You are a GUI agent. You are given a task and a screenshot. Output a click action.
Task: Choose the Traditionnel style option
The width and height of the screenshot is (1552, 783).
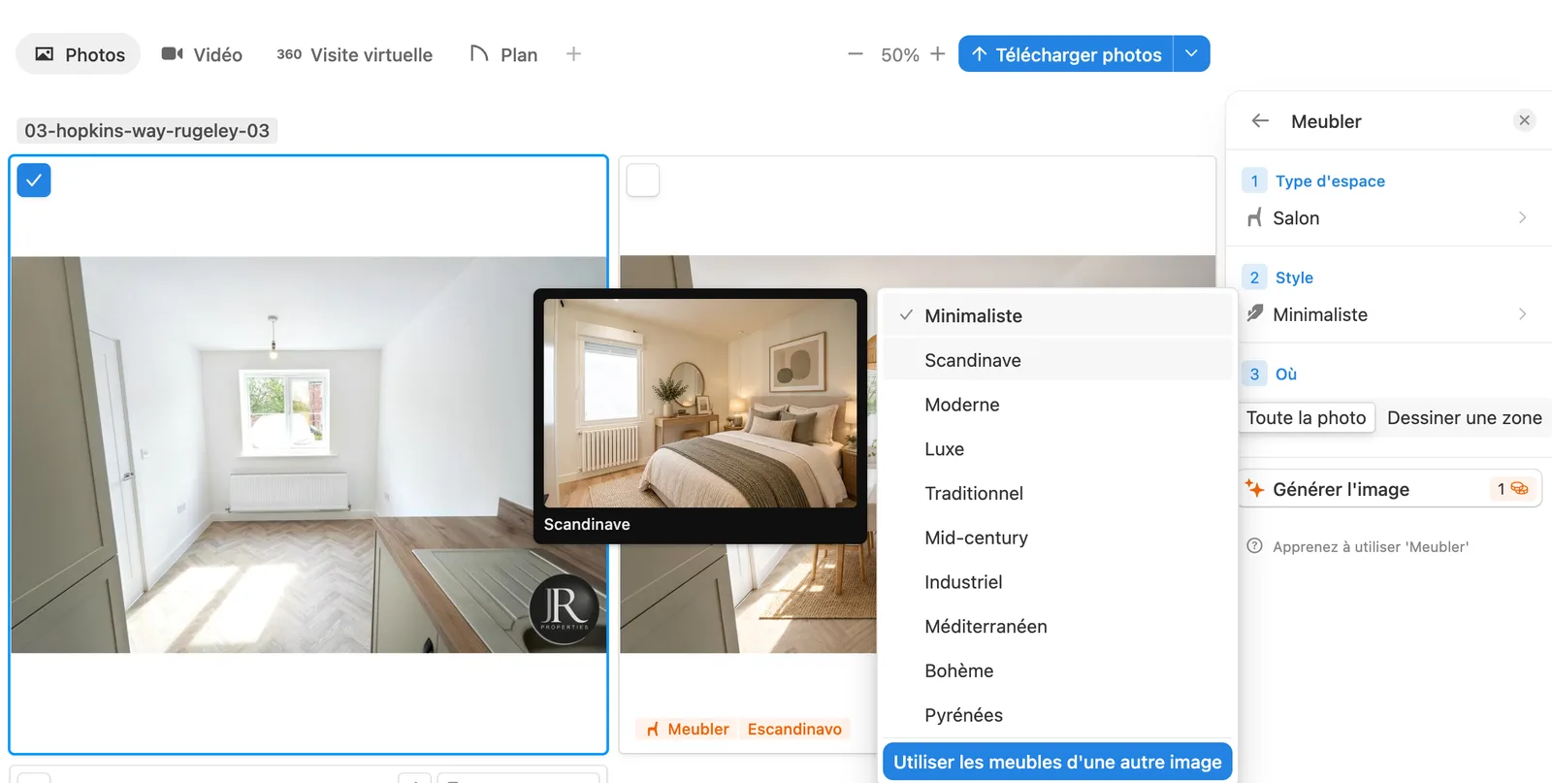pos(1057,494)
